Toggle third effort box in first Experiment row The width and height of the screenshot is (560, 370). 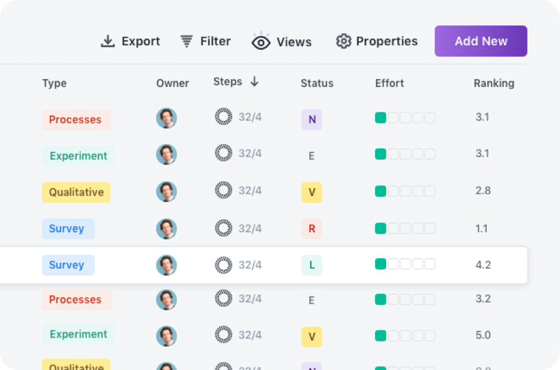point(406,154)
